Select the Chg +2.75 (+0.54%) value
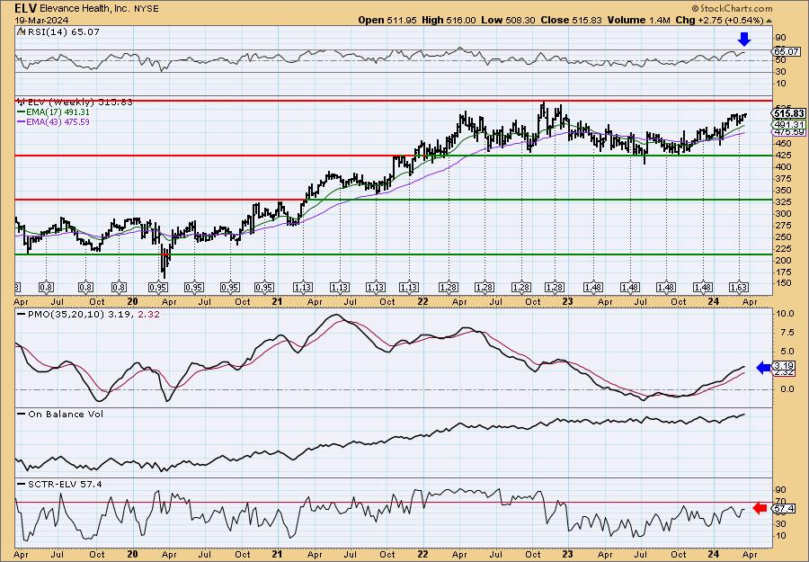 (720, 20)
